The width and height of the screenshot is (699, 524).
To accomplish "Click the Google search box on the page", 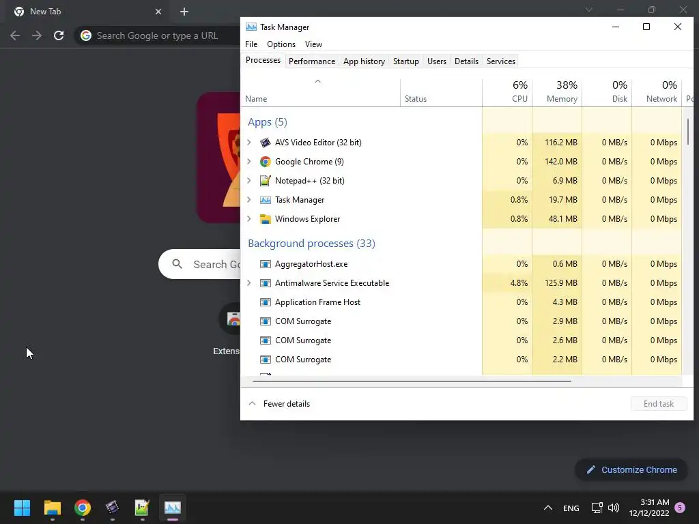I will click(x=200, y=264).
